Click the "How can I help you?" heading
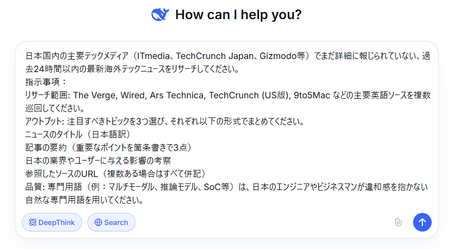The width and height of the screenshot is (465, 249). pyautogui.click(x=238, y=15)
